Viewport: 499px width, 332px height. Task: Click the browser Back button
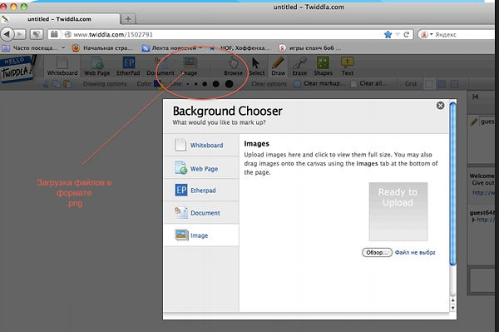point(7,34)
